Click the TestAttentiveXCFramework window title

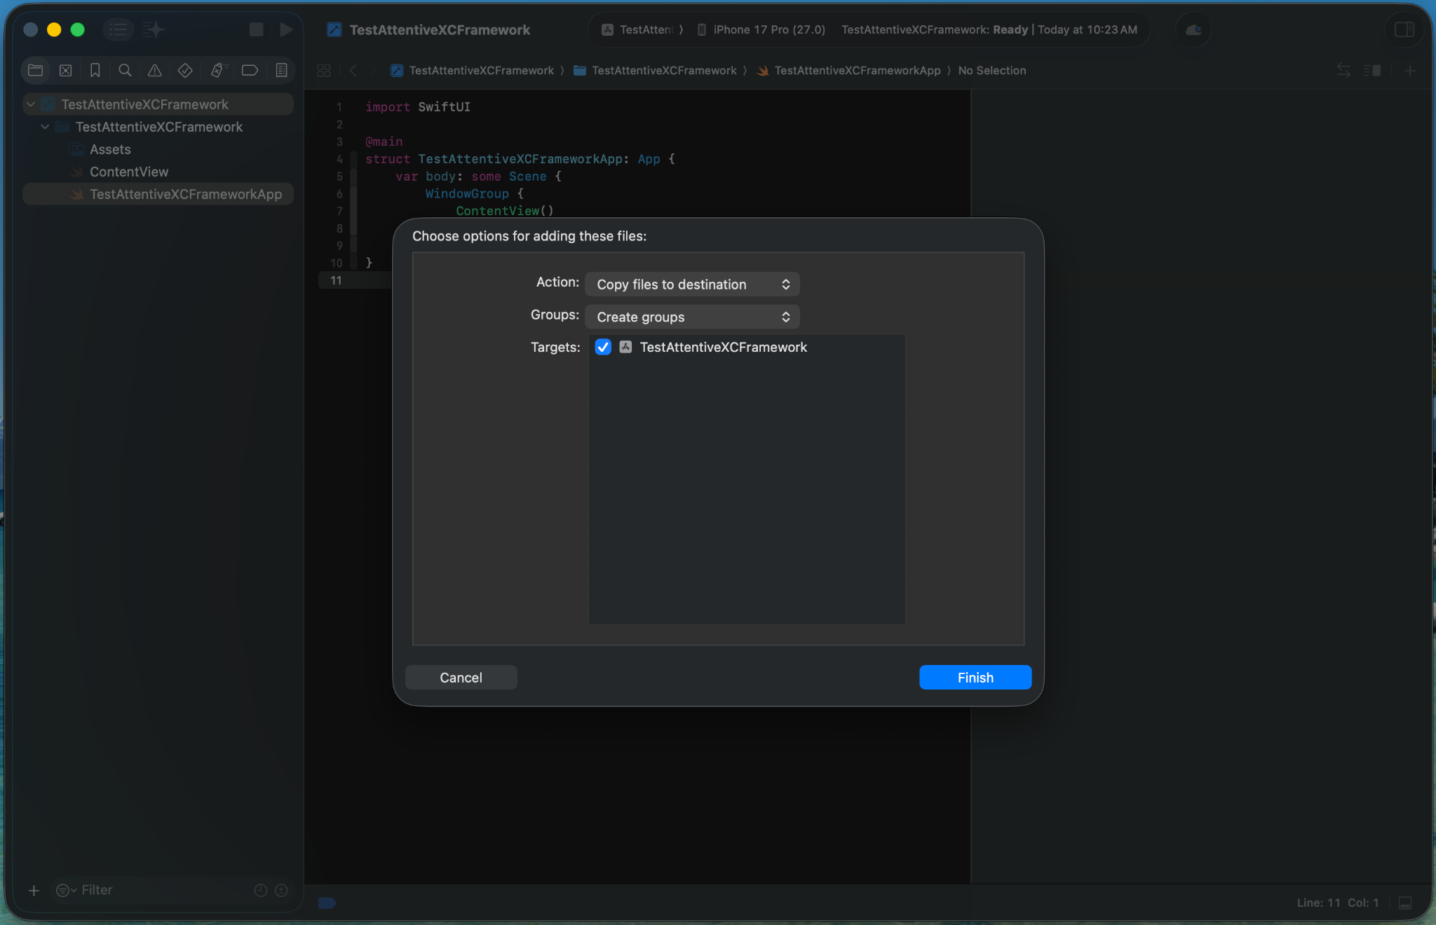440,29
